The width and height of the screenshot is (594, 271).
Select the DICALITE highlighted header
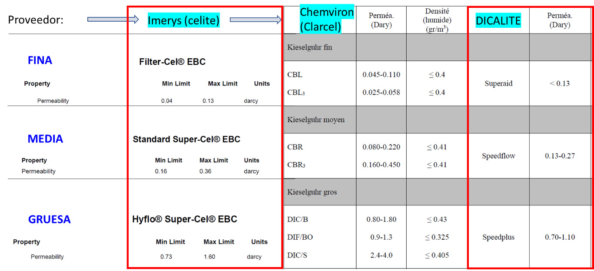pyautogui.click(x=498, y=20)
